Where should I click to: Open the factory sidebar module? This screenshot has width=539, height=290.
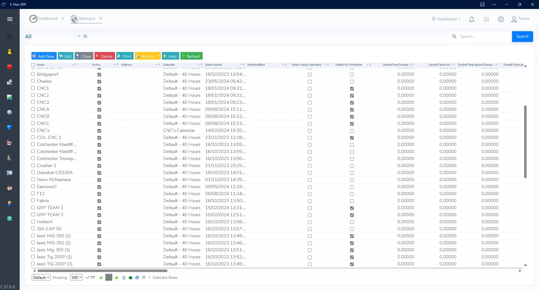coord(10,143)
